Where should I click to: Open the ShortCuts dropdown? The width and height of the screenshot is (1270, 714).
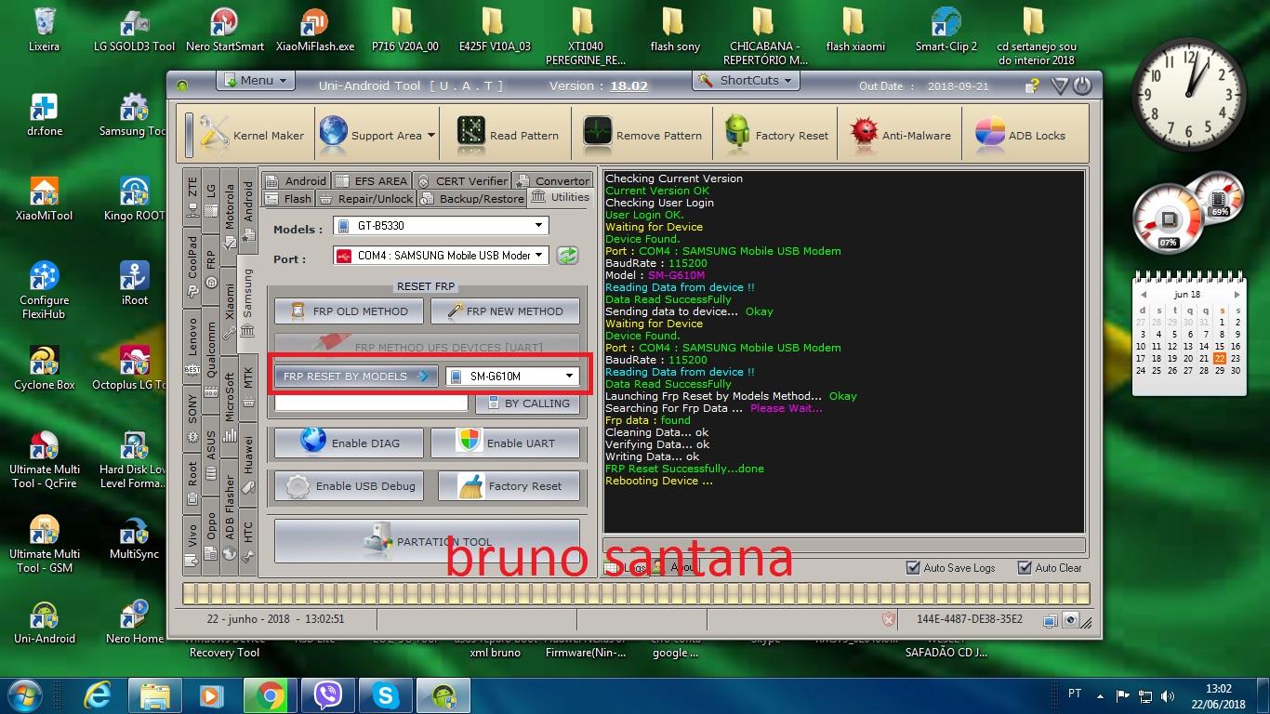point(747,80)
